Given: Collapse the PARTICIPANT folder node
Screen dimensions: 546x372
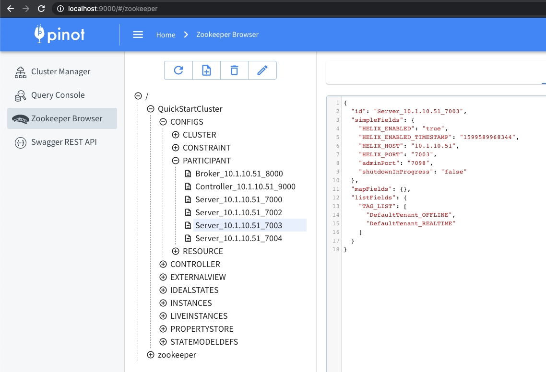Looking at the screenshot, I should tap(176, 161).
